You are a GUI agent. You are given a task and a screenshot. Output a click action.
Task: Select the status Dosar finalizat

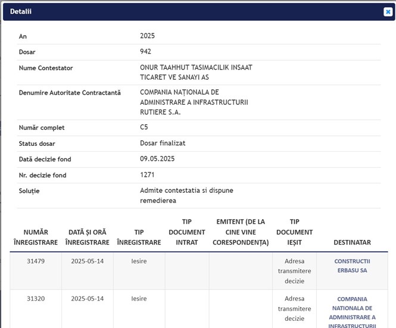(163, 143)
